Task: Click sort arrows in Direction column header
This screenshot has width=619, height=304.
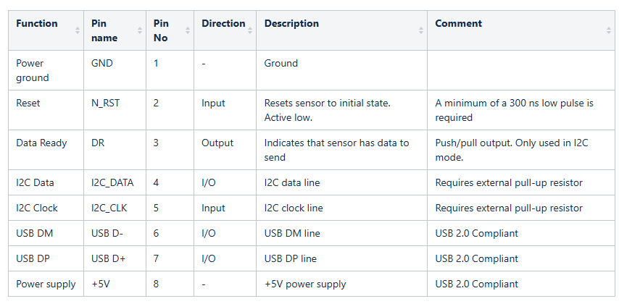Action: (250, 30)
